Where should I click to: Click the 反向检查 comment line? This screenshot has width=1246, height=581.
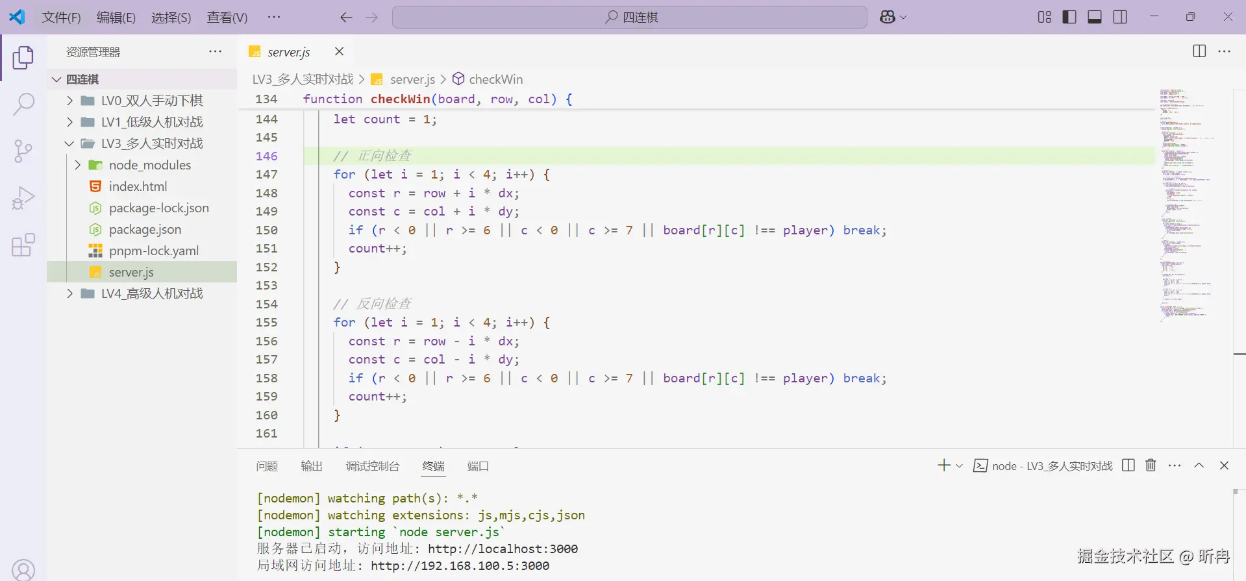click(x=372, y=304)
